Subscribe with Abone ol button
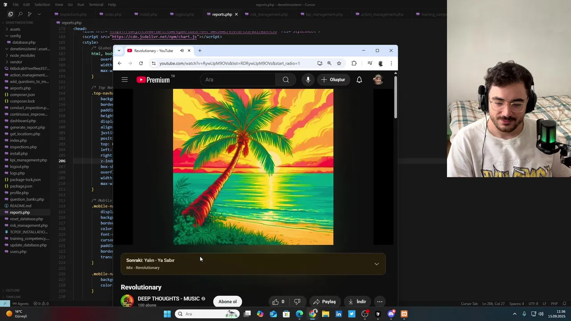 click(x=228, y=301)
